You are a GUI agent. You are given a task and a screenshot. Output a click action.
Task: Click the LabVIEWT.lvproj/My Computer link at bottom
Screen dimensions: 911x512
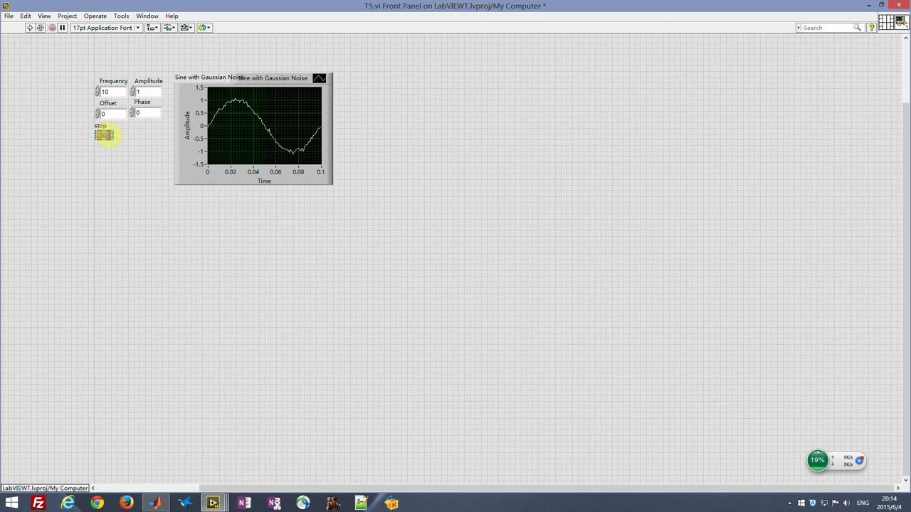click(45, 488)
